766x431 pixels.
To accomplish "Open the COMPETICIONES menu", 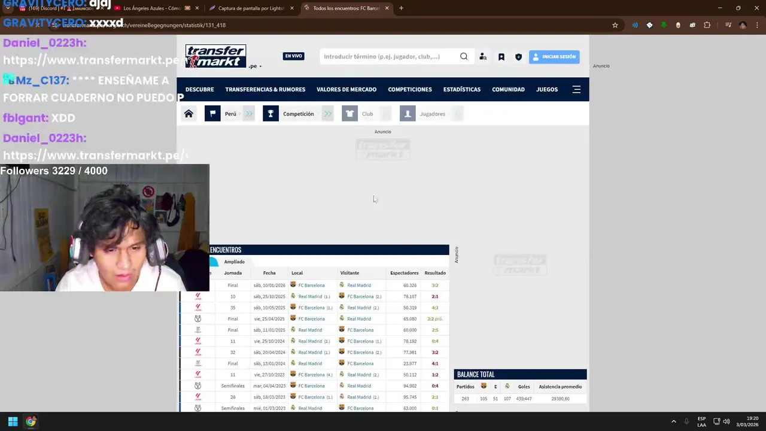I will (410, 90).
